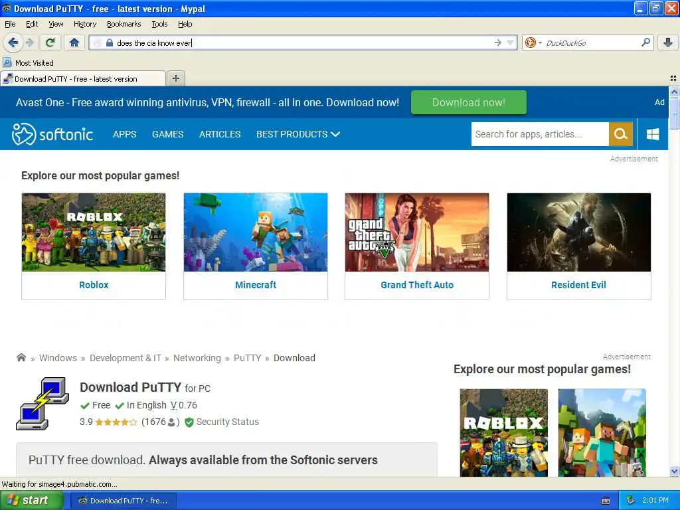Go to Development & IT breadcrumb
The width and height of the screenshot is (680, 510).
[x=126, y=358]
